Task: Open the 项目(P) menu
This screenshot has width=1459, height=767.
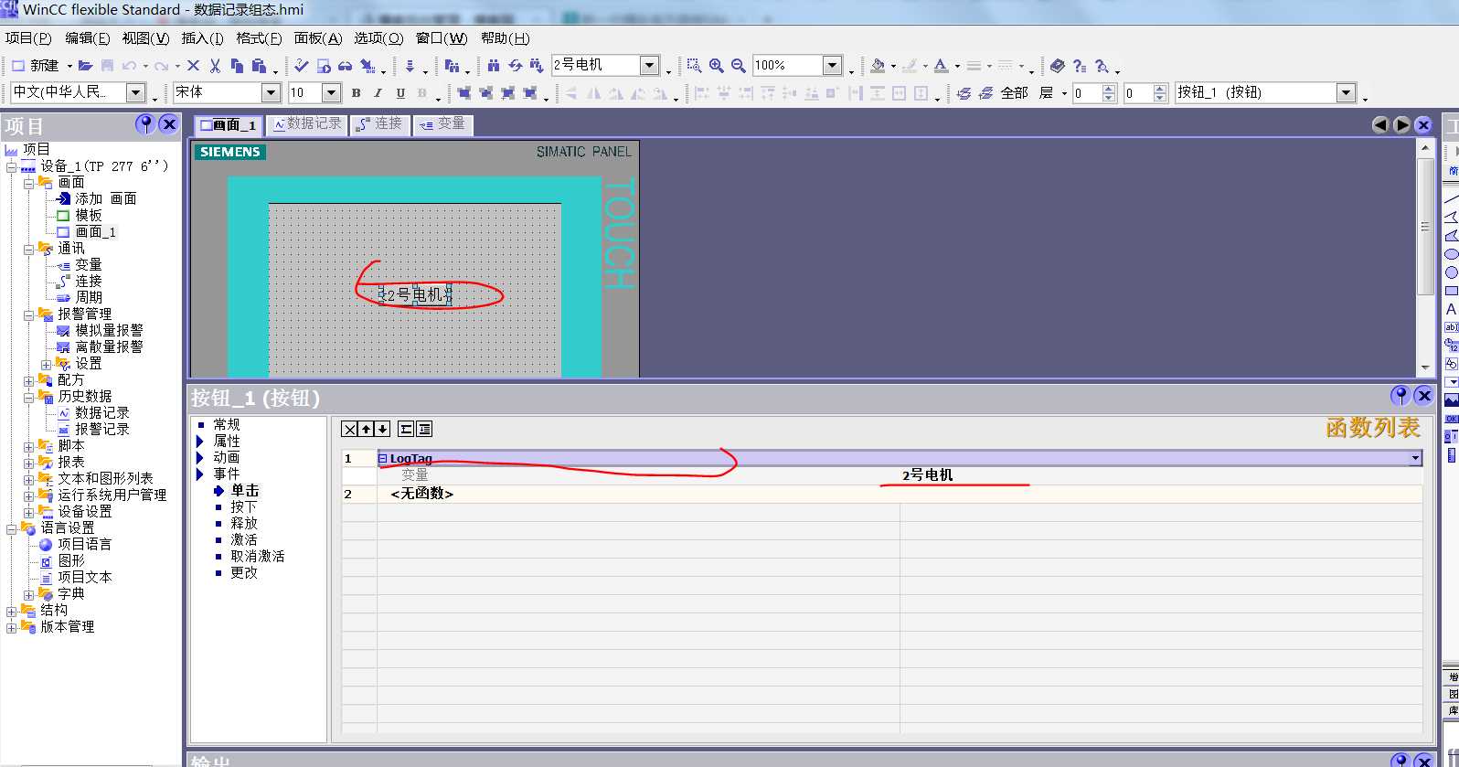Action: [28, 37]
